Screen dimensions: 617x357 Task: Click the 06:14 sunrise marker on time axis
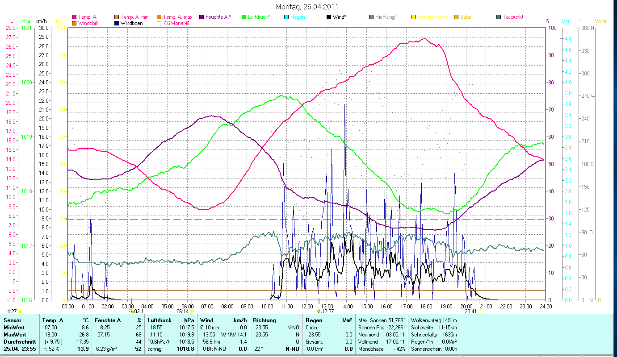click(x=192, y=311)
